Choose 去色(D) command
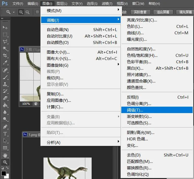 157,155
